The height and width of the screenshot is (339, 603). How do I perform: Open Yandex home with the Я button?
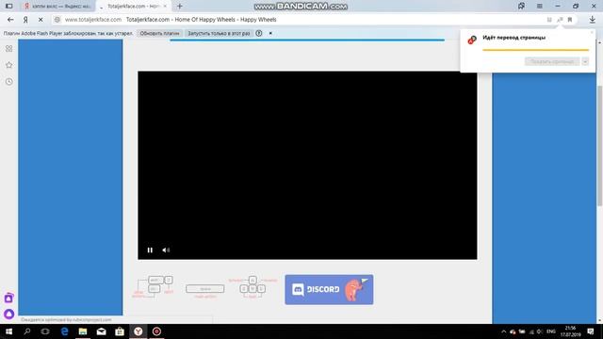[x=25, y=20]
